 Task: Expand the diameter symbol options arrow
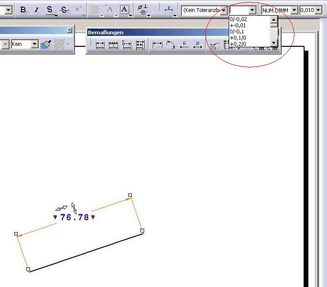coord(148,16)
